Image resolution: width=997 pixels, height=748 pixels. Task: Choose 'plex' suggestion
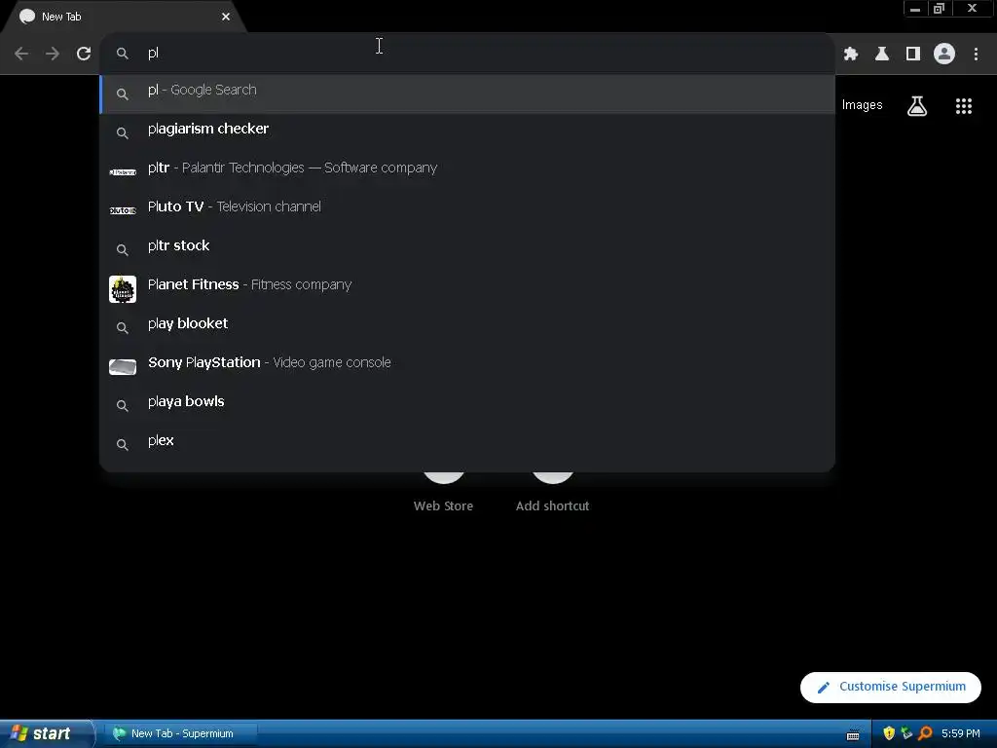click(467, 444)
